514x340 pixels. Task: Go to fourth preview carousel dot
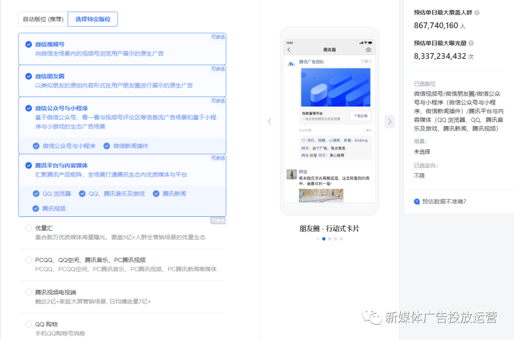[x=336, y=239]
